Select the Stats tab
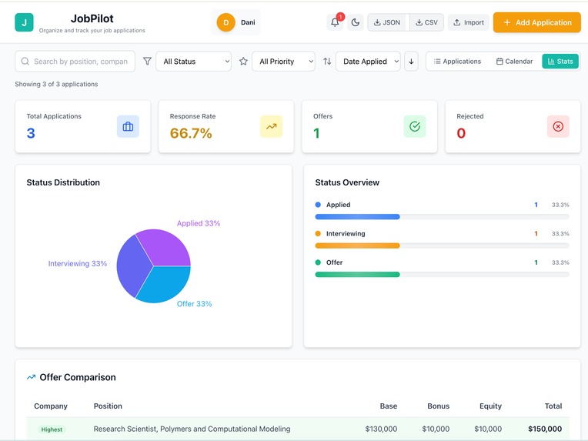588x441 pixels. (x=560, y=61)
